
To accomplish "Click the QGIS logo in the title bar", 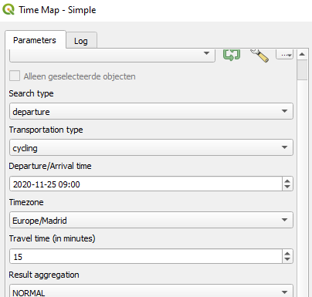I will coord(8,9).
